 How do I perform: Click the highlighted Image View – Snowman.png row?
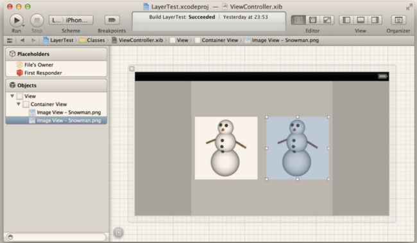pos(56,120)
